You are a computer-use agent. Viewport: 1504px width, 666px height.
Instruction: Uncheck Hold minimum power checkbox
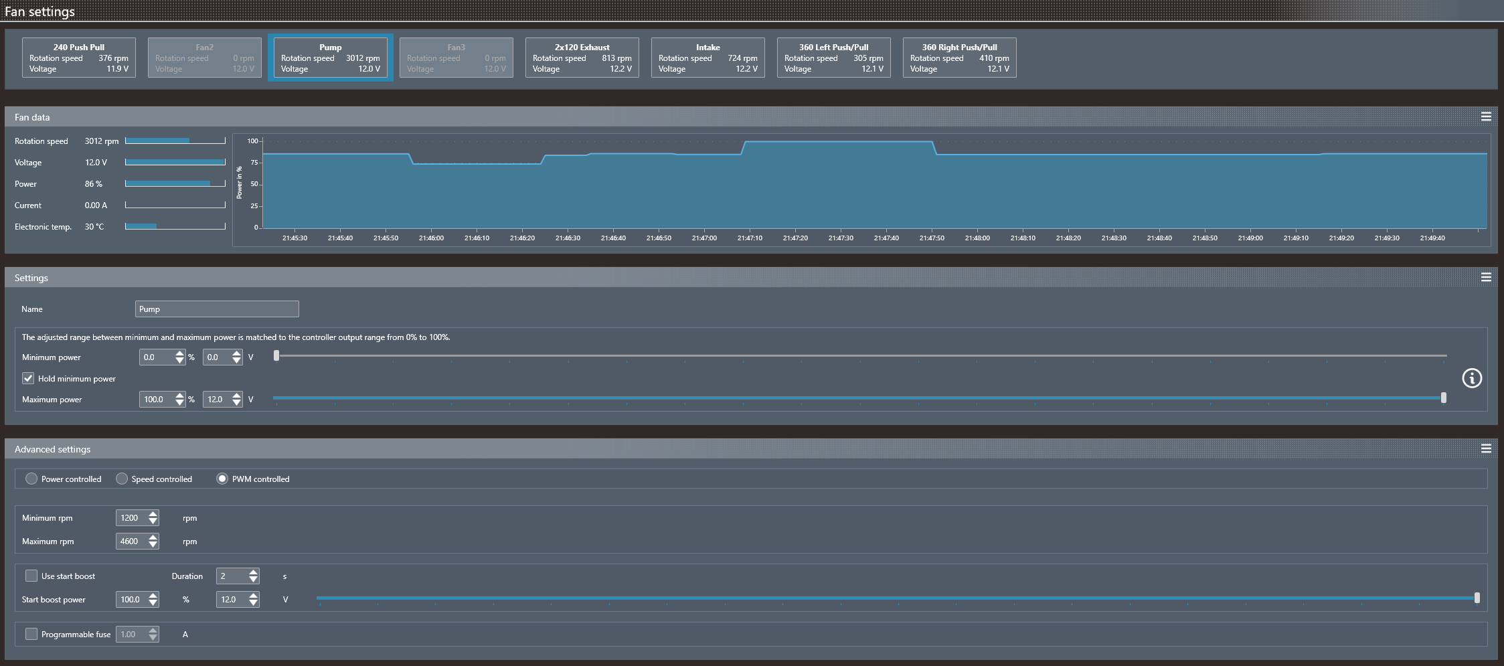point(28,378)
